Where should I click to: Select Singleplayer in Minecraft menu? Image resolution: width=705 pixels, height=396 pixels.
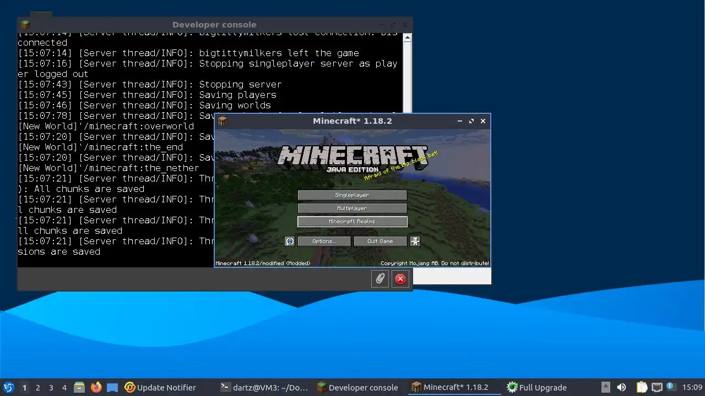click(352, 195)
